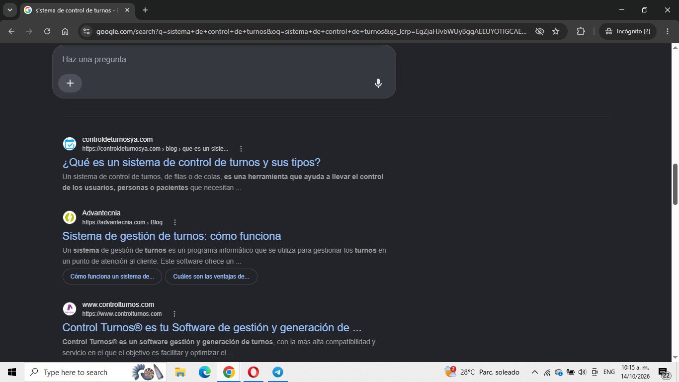Open the Windows Start menu

[12, 372]
